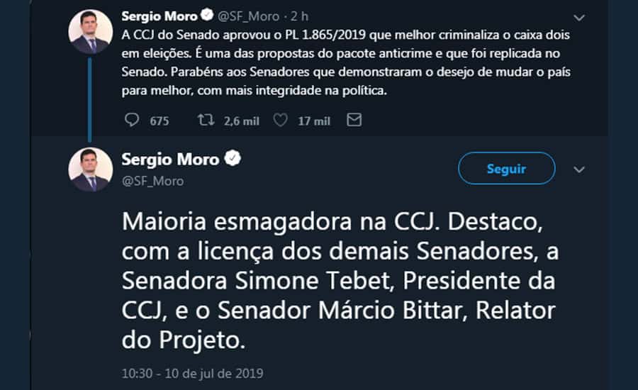The height and width of the screenshot is (390, 638).
Task: Expand first tweet options chevron
Action: tap(579, 17)
